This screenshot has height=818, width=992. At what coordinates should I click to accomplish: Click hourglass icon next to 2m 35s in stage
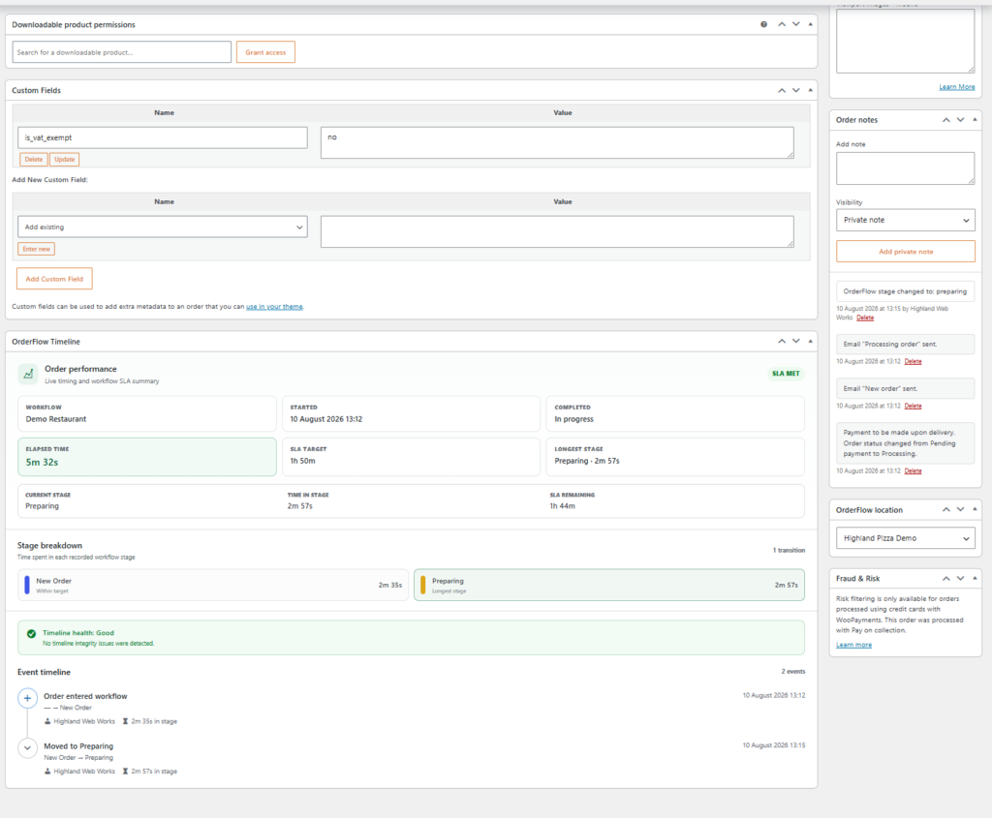(125, 721)
